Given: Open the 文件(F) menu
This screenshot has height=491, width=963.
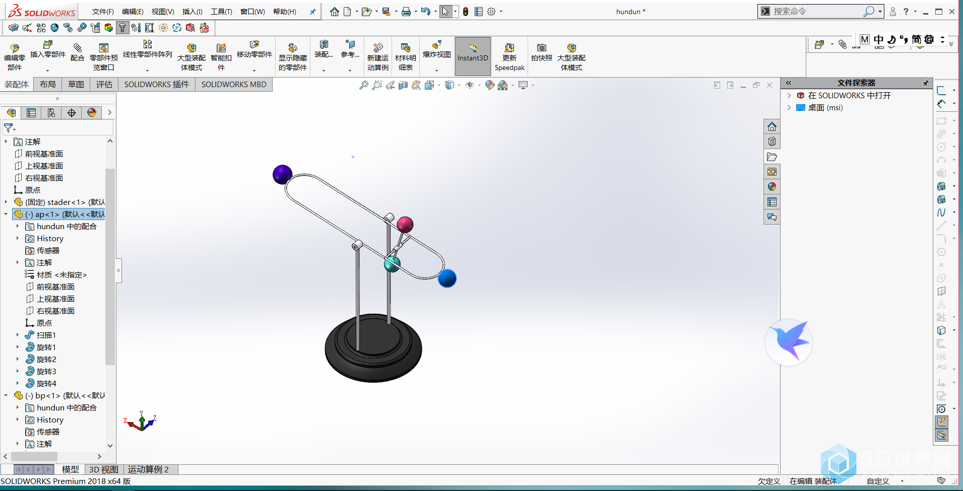Looking at the screenshot, I should (x=103, y=12).
